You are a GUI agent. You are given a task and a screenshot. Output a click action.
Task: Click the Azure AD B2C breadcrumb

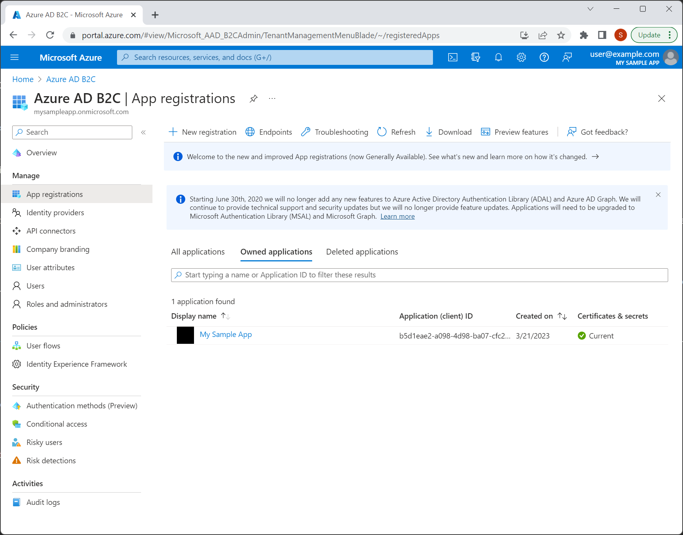click(x=71, y=79)
